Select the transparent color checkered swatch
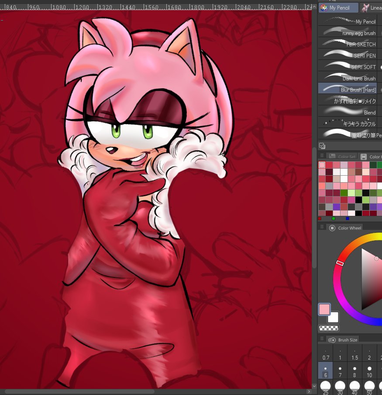The image size is (382, 395). pyautogui.click(x=329, y=328)
